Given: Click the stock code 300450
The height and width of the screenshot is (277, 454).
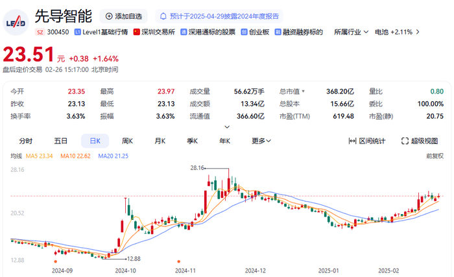Looking at the screenshot, I should [58, 32].
